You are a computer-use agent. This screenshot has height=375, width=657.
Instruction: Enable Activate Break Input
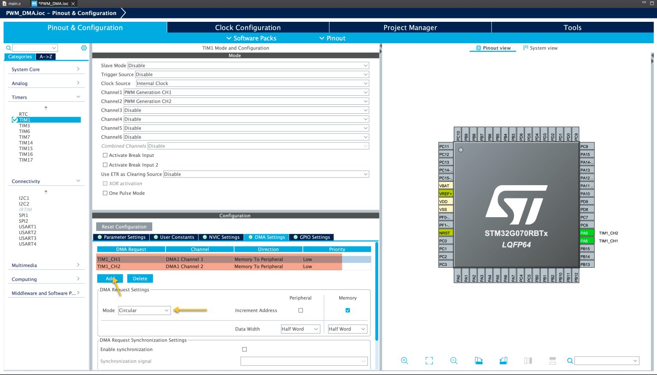pyautogui.click(x=105, y=155)
